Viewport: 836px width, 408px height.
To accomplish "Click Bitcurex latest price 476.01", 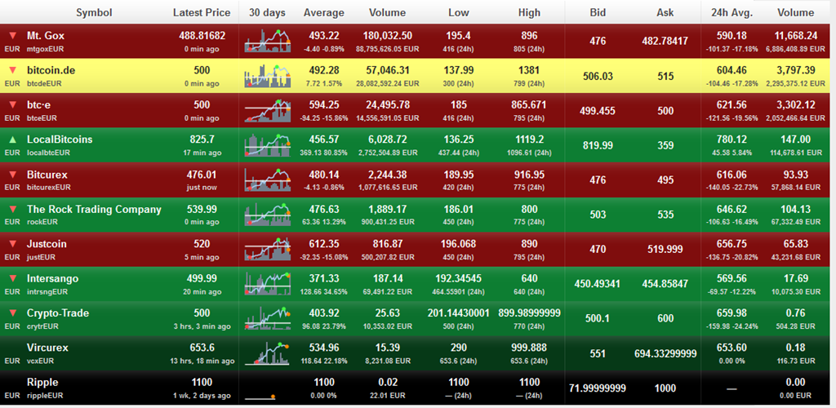I will 202,174.
